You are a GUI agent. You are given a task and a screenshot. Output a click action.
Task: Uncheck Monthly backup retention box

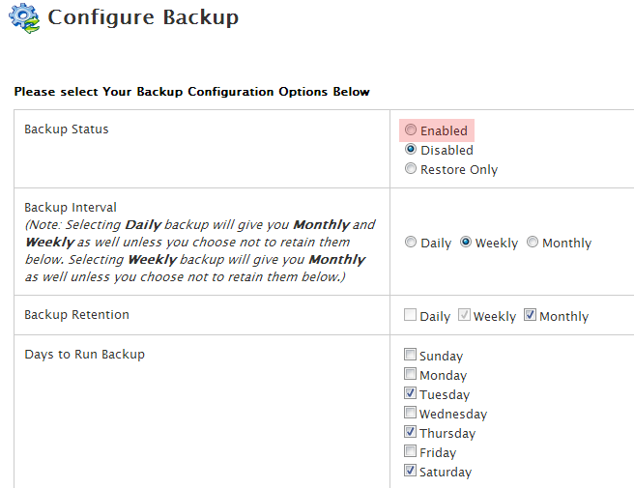(530, 315)
